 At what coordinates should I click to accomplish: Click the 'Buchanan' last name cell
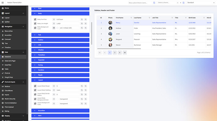coord(137,45)
